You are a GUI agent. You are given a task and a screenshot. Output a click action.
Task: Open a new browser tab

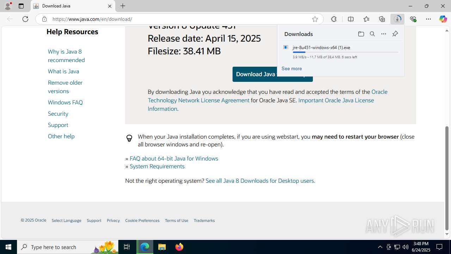[x=123, y=6]
